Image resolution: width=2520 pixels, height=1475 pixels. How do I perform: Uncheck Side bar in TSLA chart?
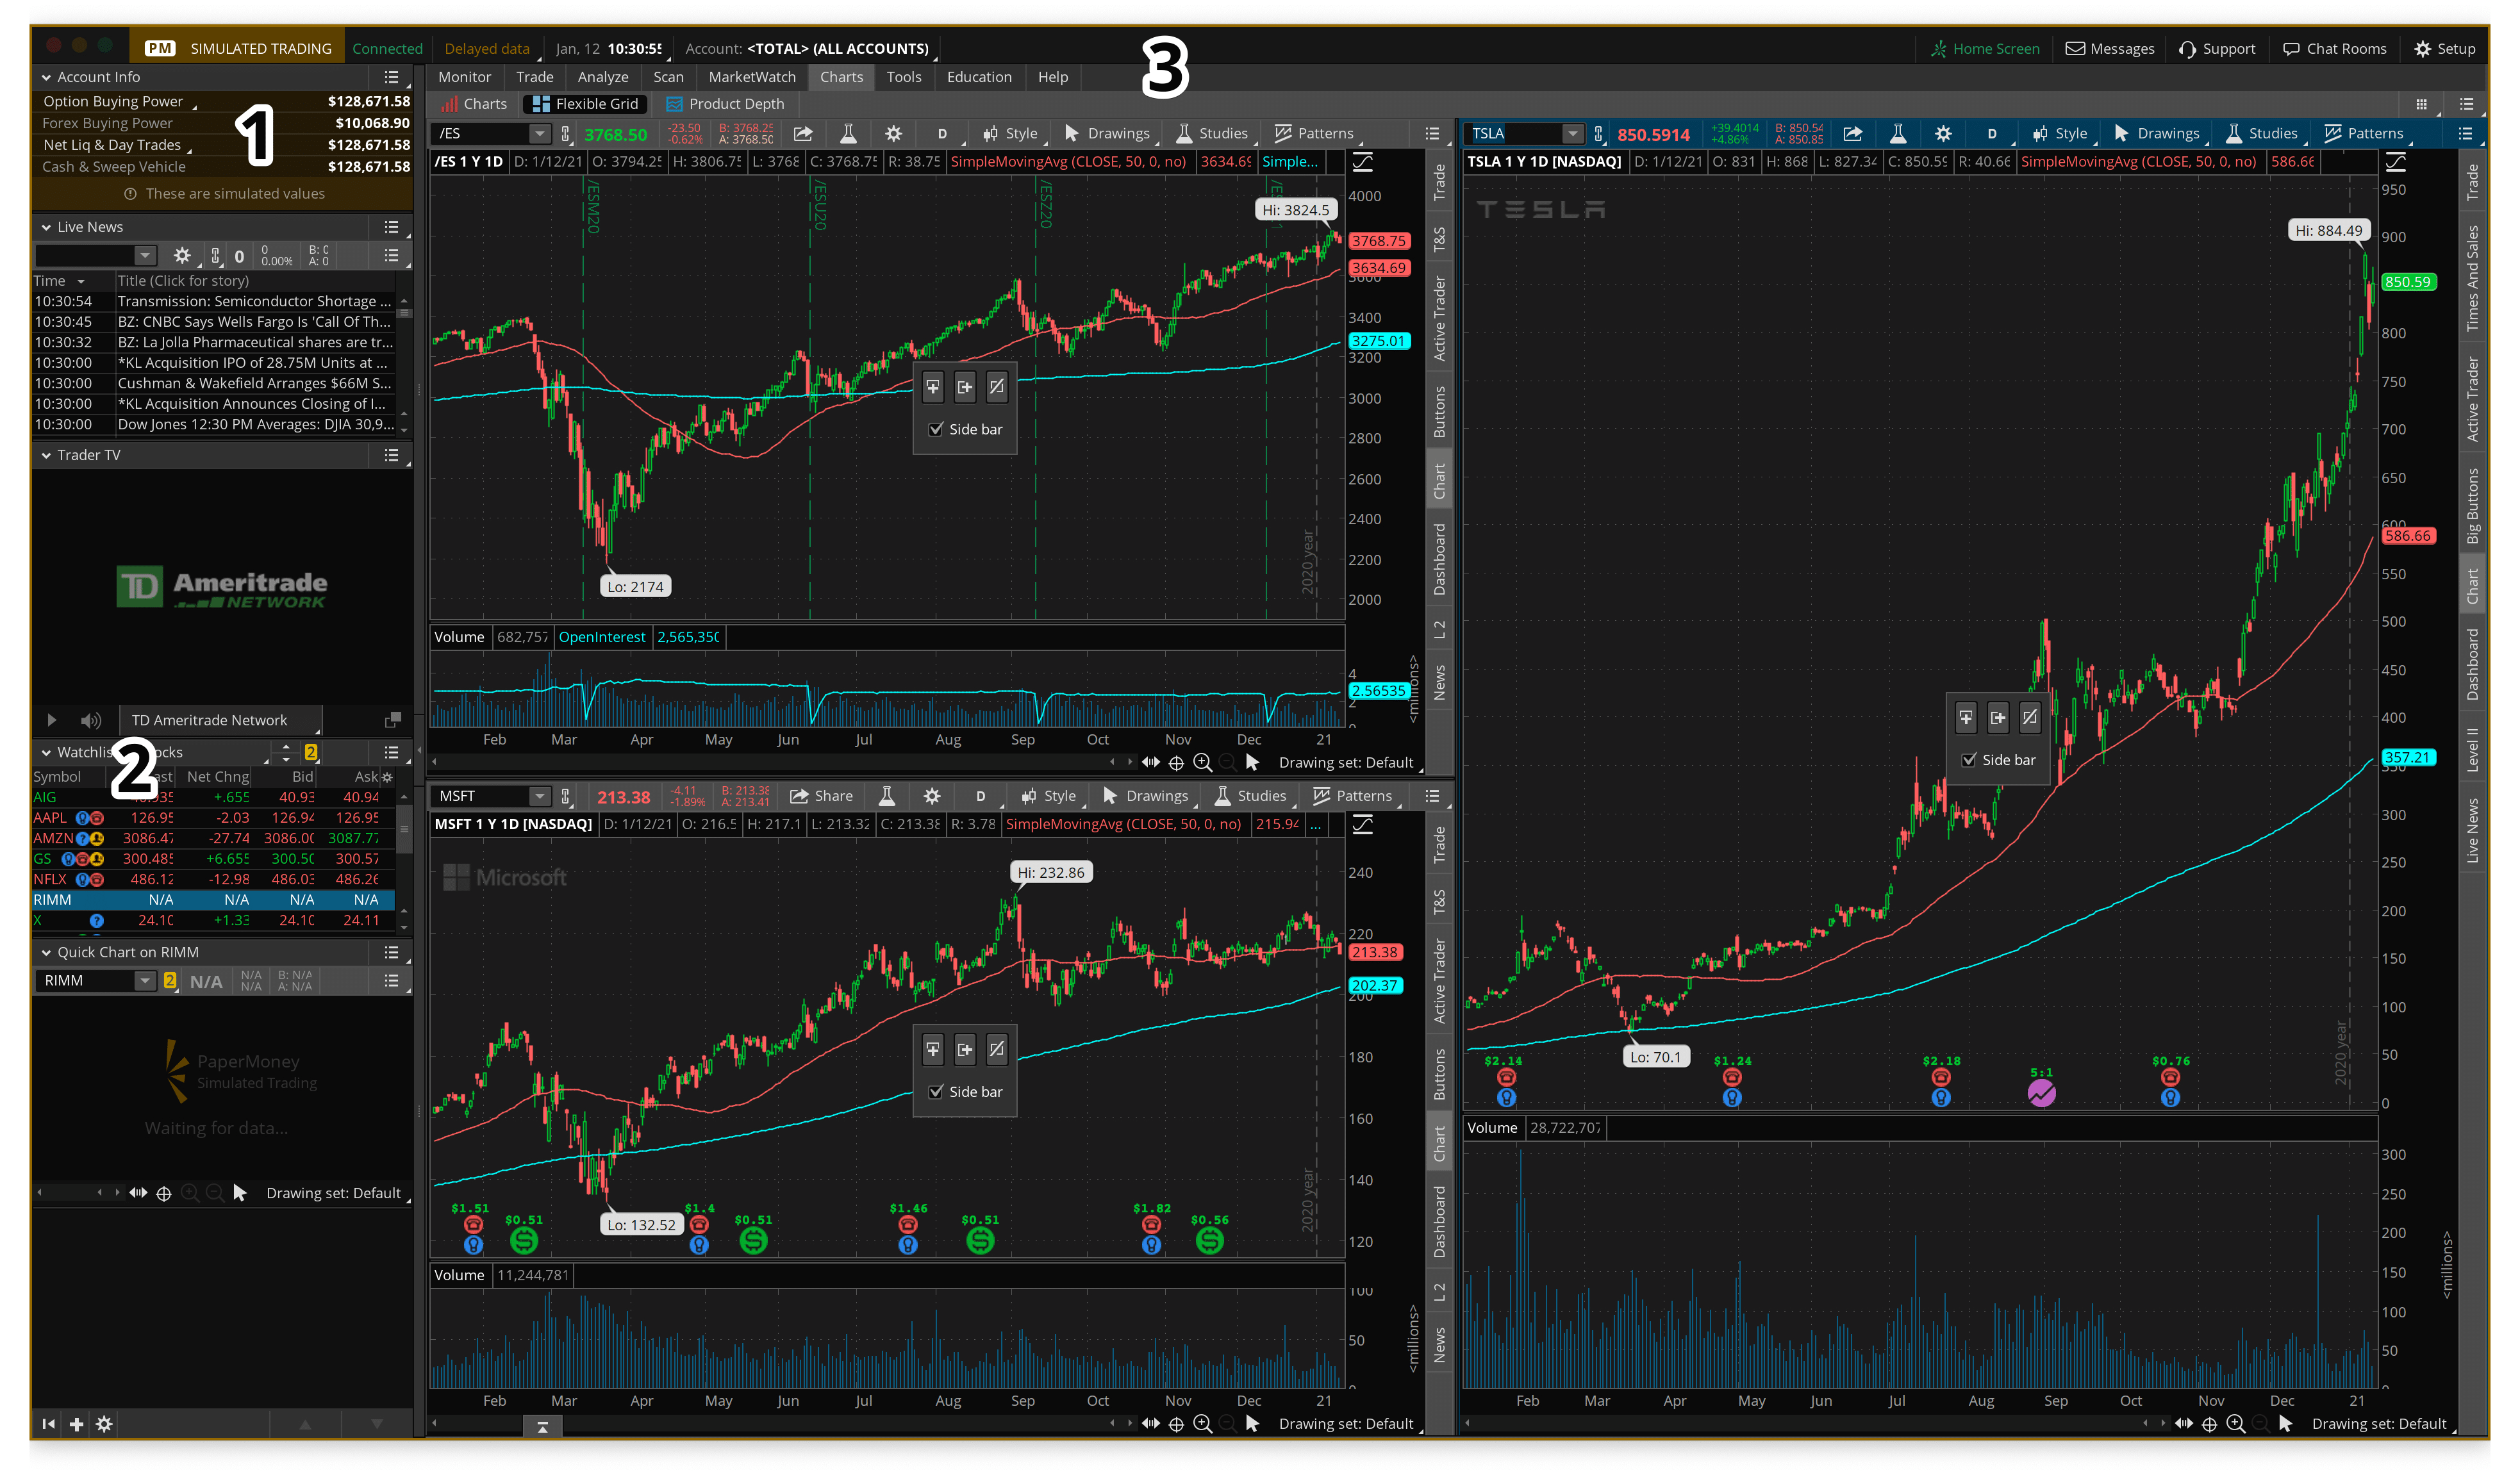1969,760
